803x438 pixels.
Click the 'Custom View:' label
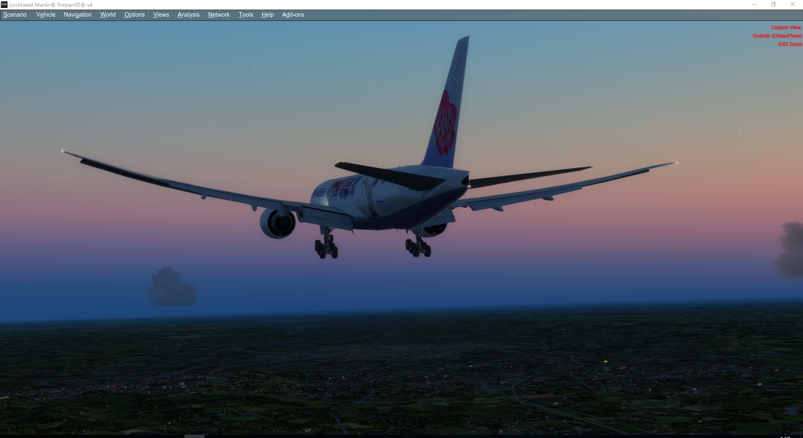786,28
